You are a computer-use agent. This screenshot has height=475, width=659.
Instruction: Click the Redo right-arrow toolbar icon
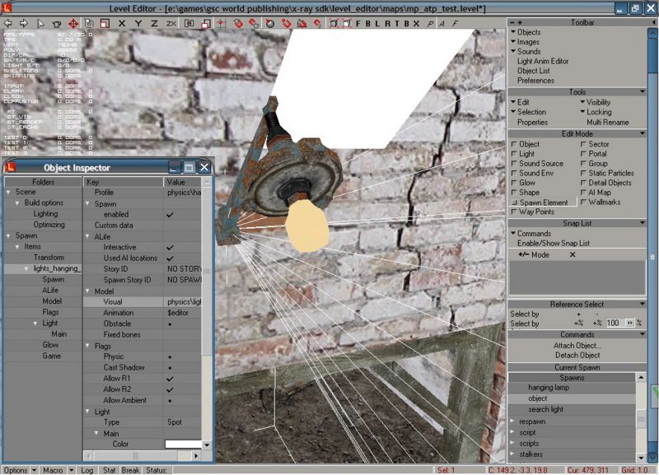click(24, 23)
